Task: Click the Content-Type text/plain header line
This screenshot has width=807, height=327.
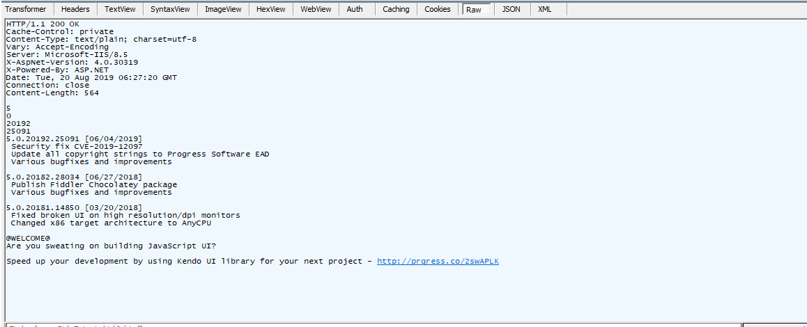Action: tap(101, 40)
